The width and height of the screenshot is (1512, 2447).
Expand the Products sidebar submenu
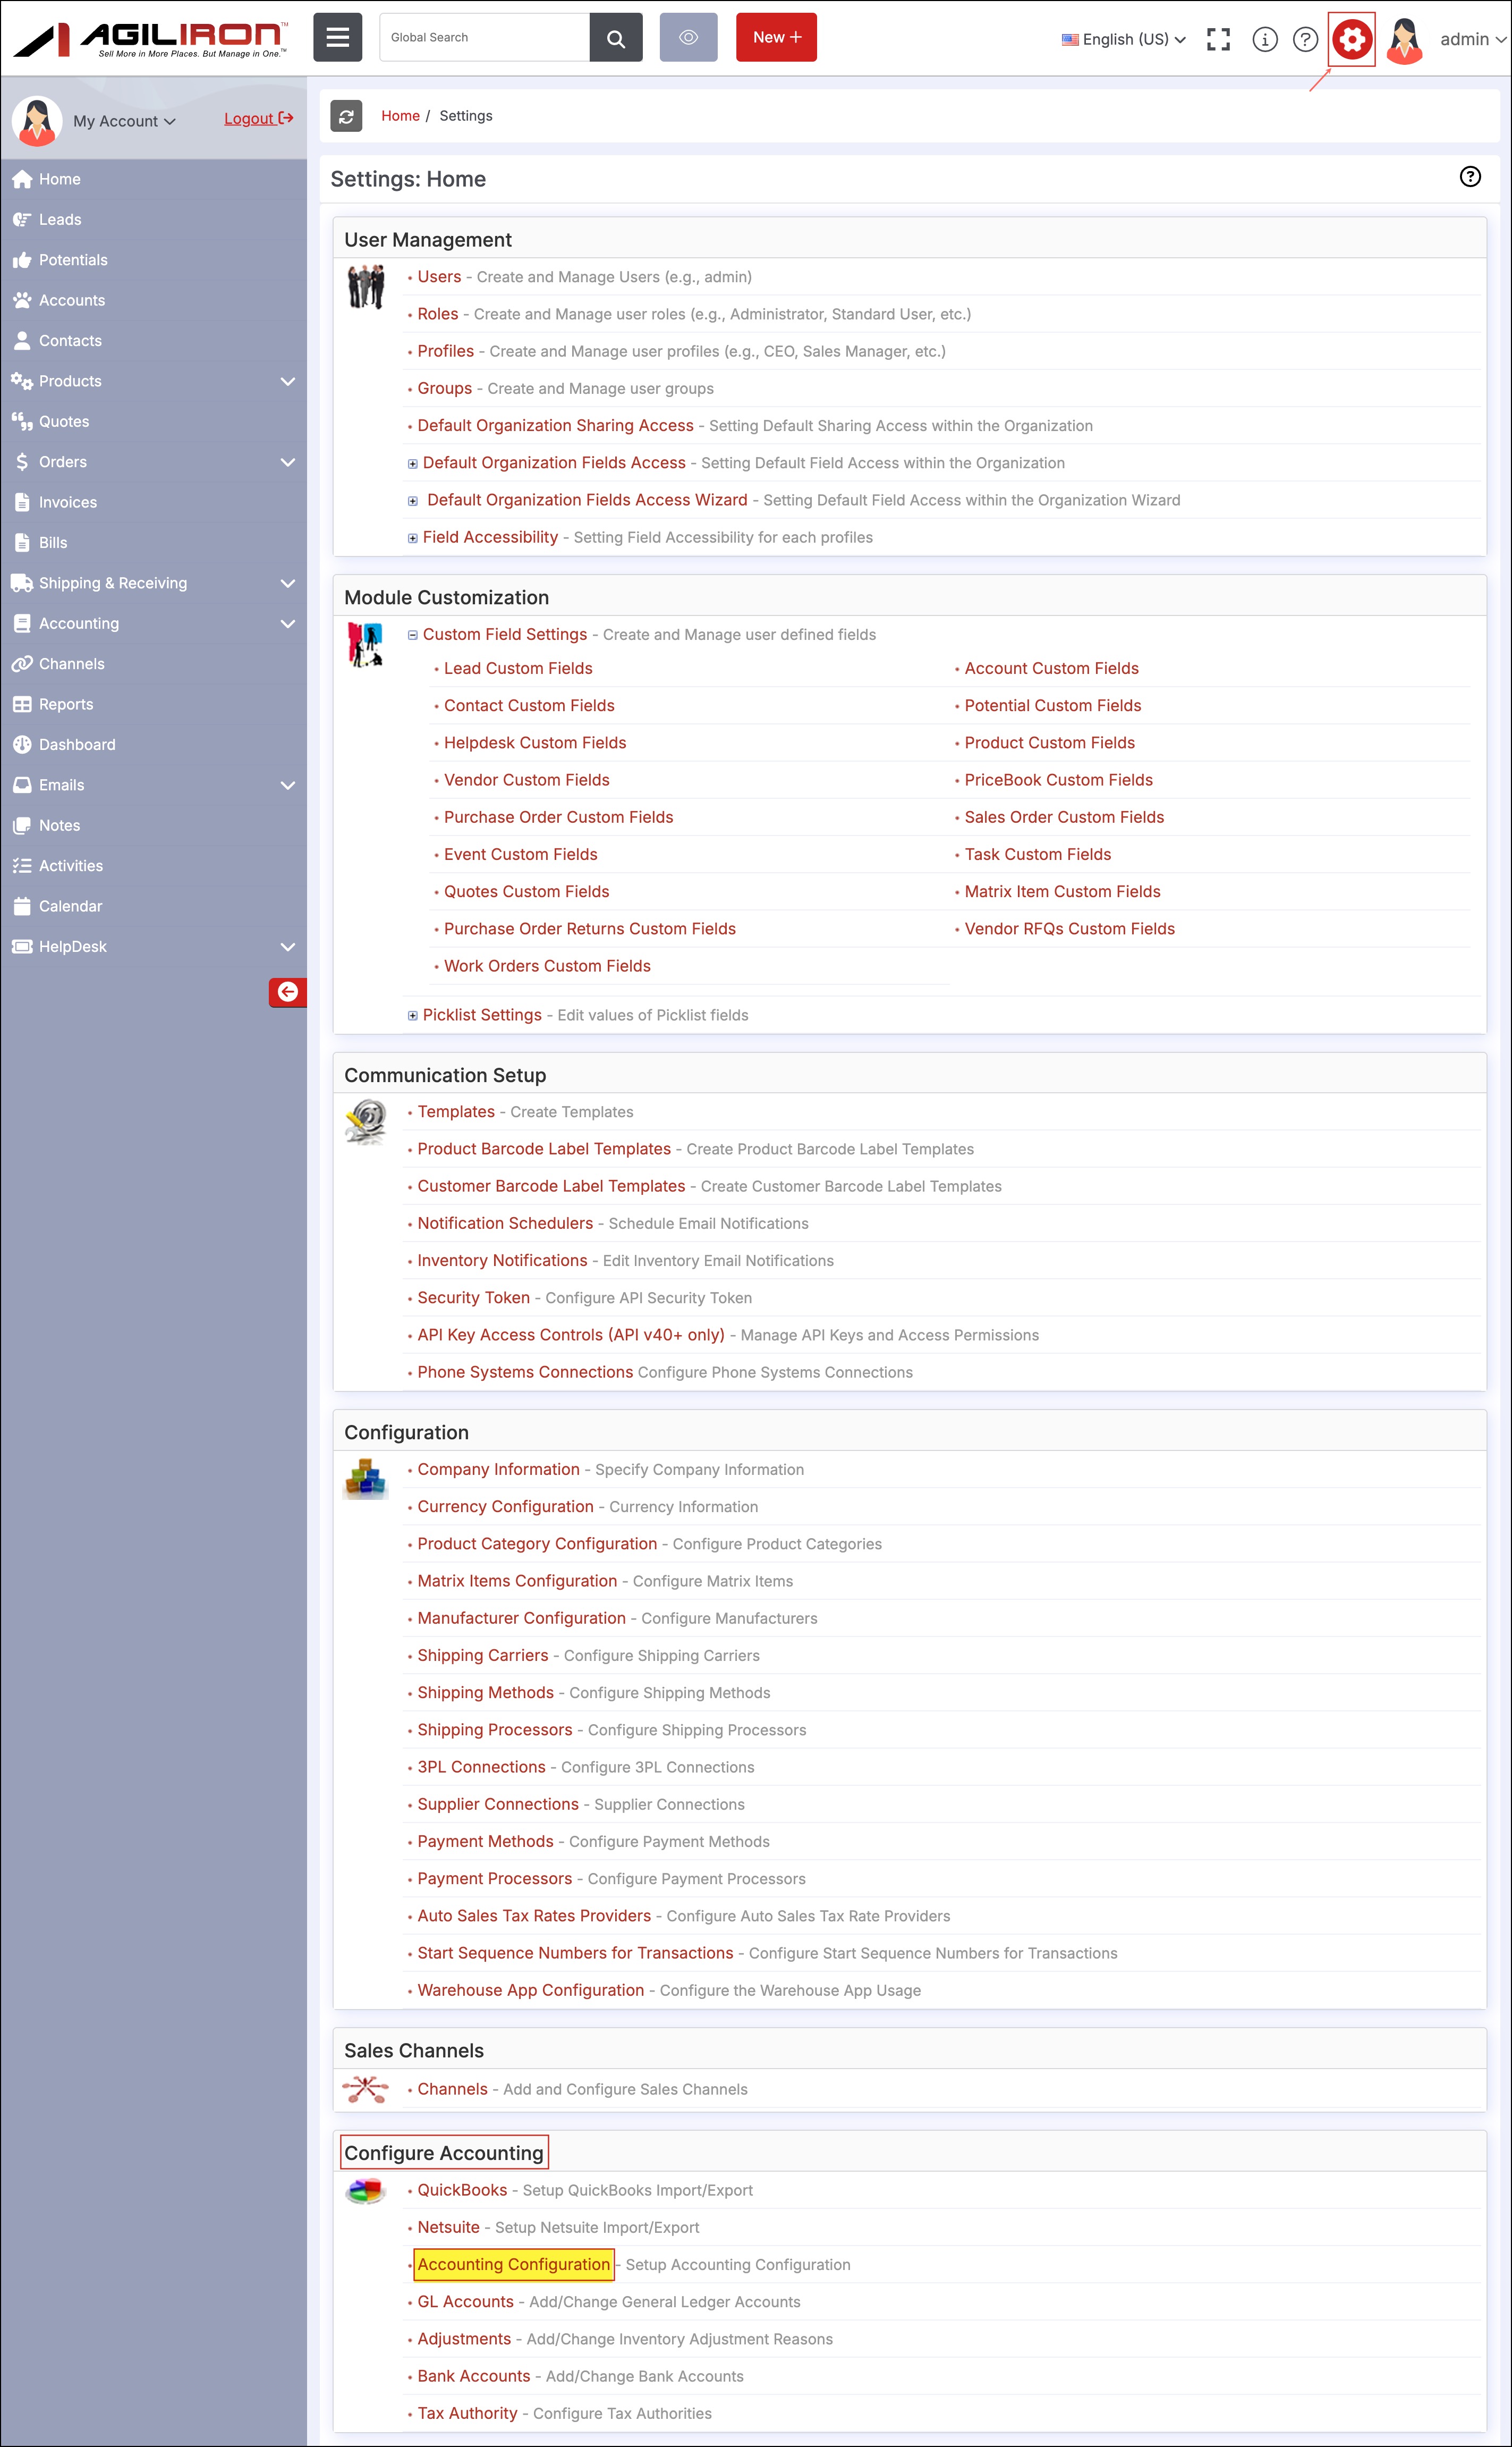click(288, 381)
